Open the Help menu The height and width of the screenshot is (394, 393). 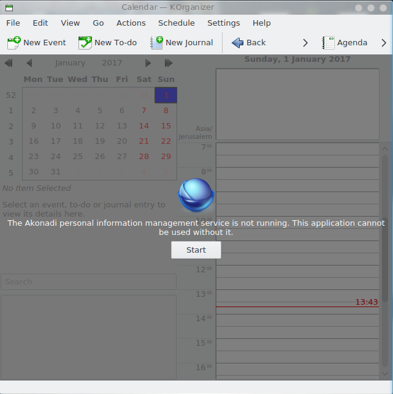click(x=262, y=23)
